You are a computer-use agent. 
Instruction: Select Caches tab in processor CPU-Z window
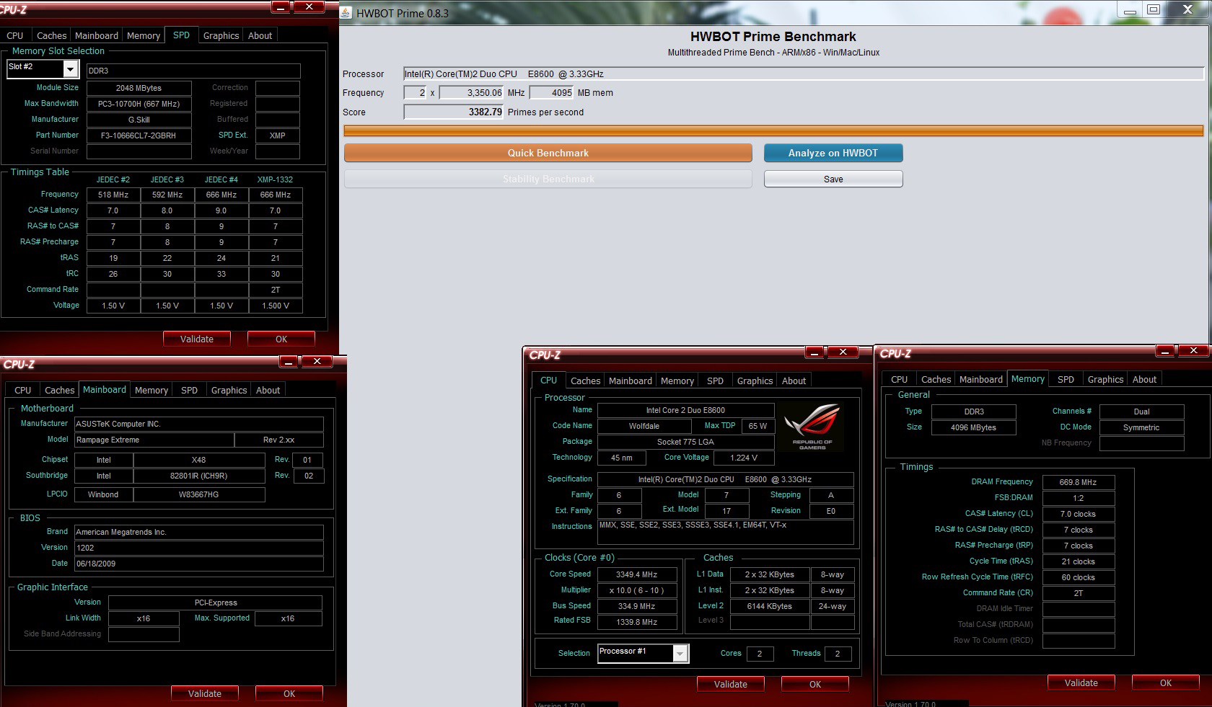tap(586, 381)
